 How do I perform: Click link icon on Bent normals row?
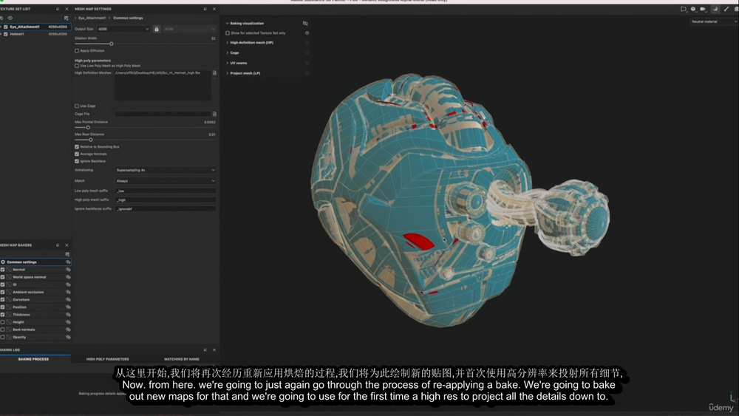pyautogui.click(x=68, y=330)
